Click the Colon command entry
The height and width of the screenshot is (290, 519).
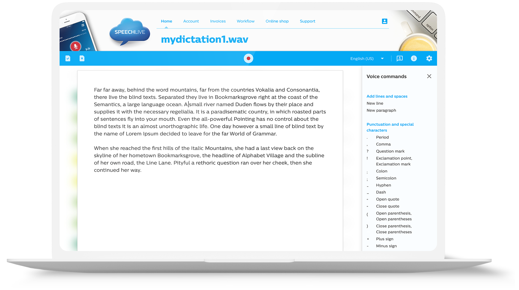381,171
